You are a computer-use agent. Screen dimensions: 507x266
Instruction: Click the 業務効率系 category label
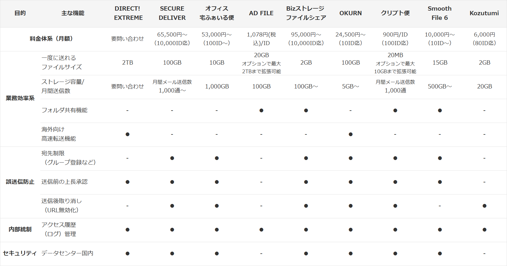pyautogui.click(x=20, y=98)
